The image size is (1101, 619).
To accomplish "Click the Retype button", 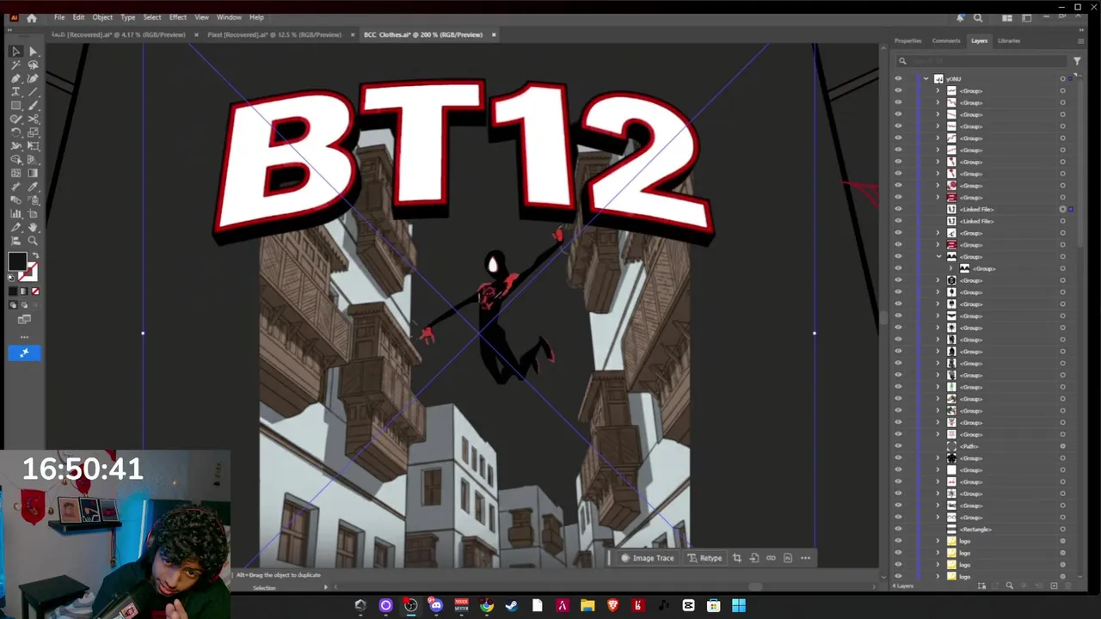I will (704, 558).
